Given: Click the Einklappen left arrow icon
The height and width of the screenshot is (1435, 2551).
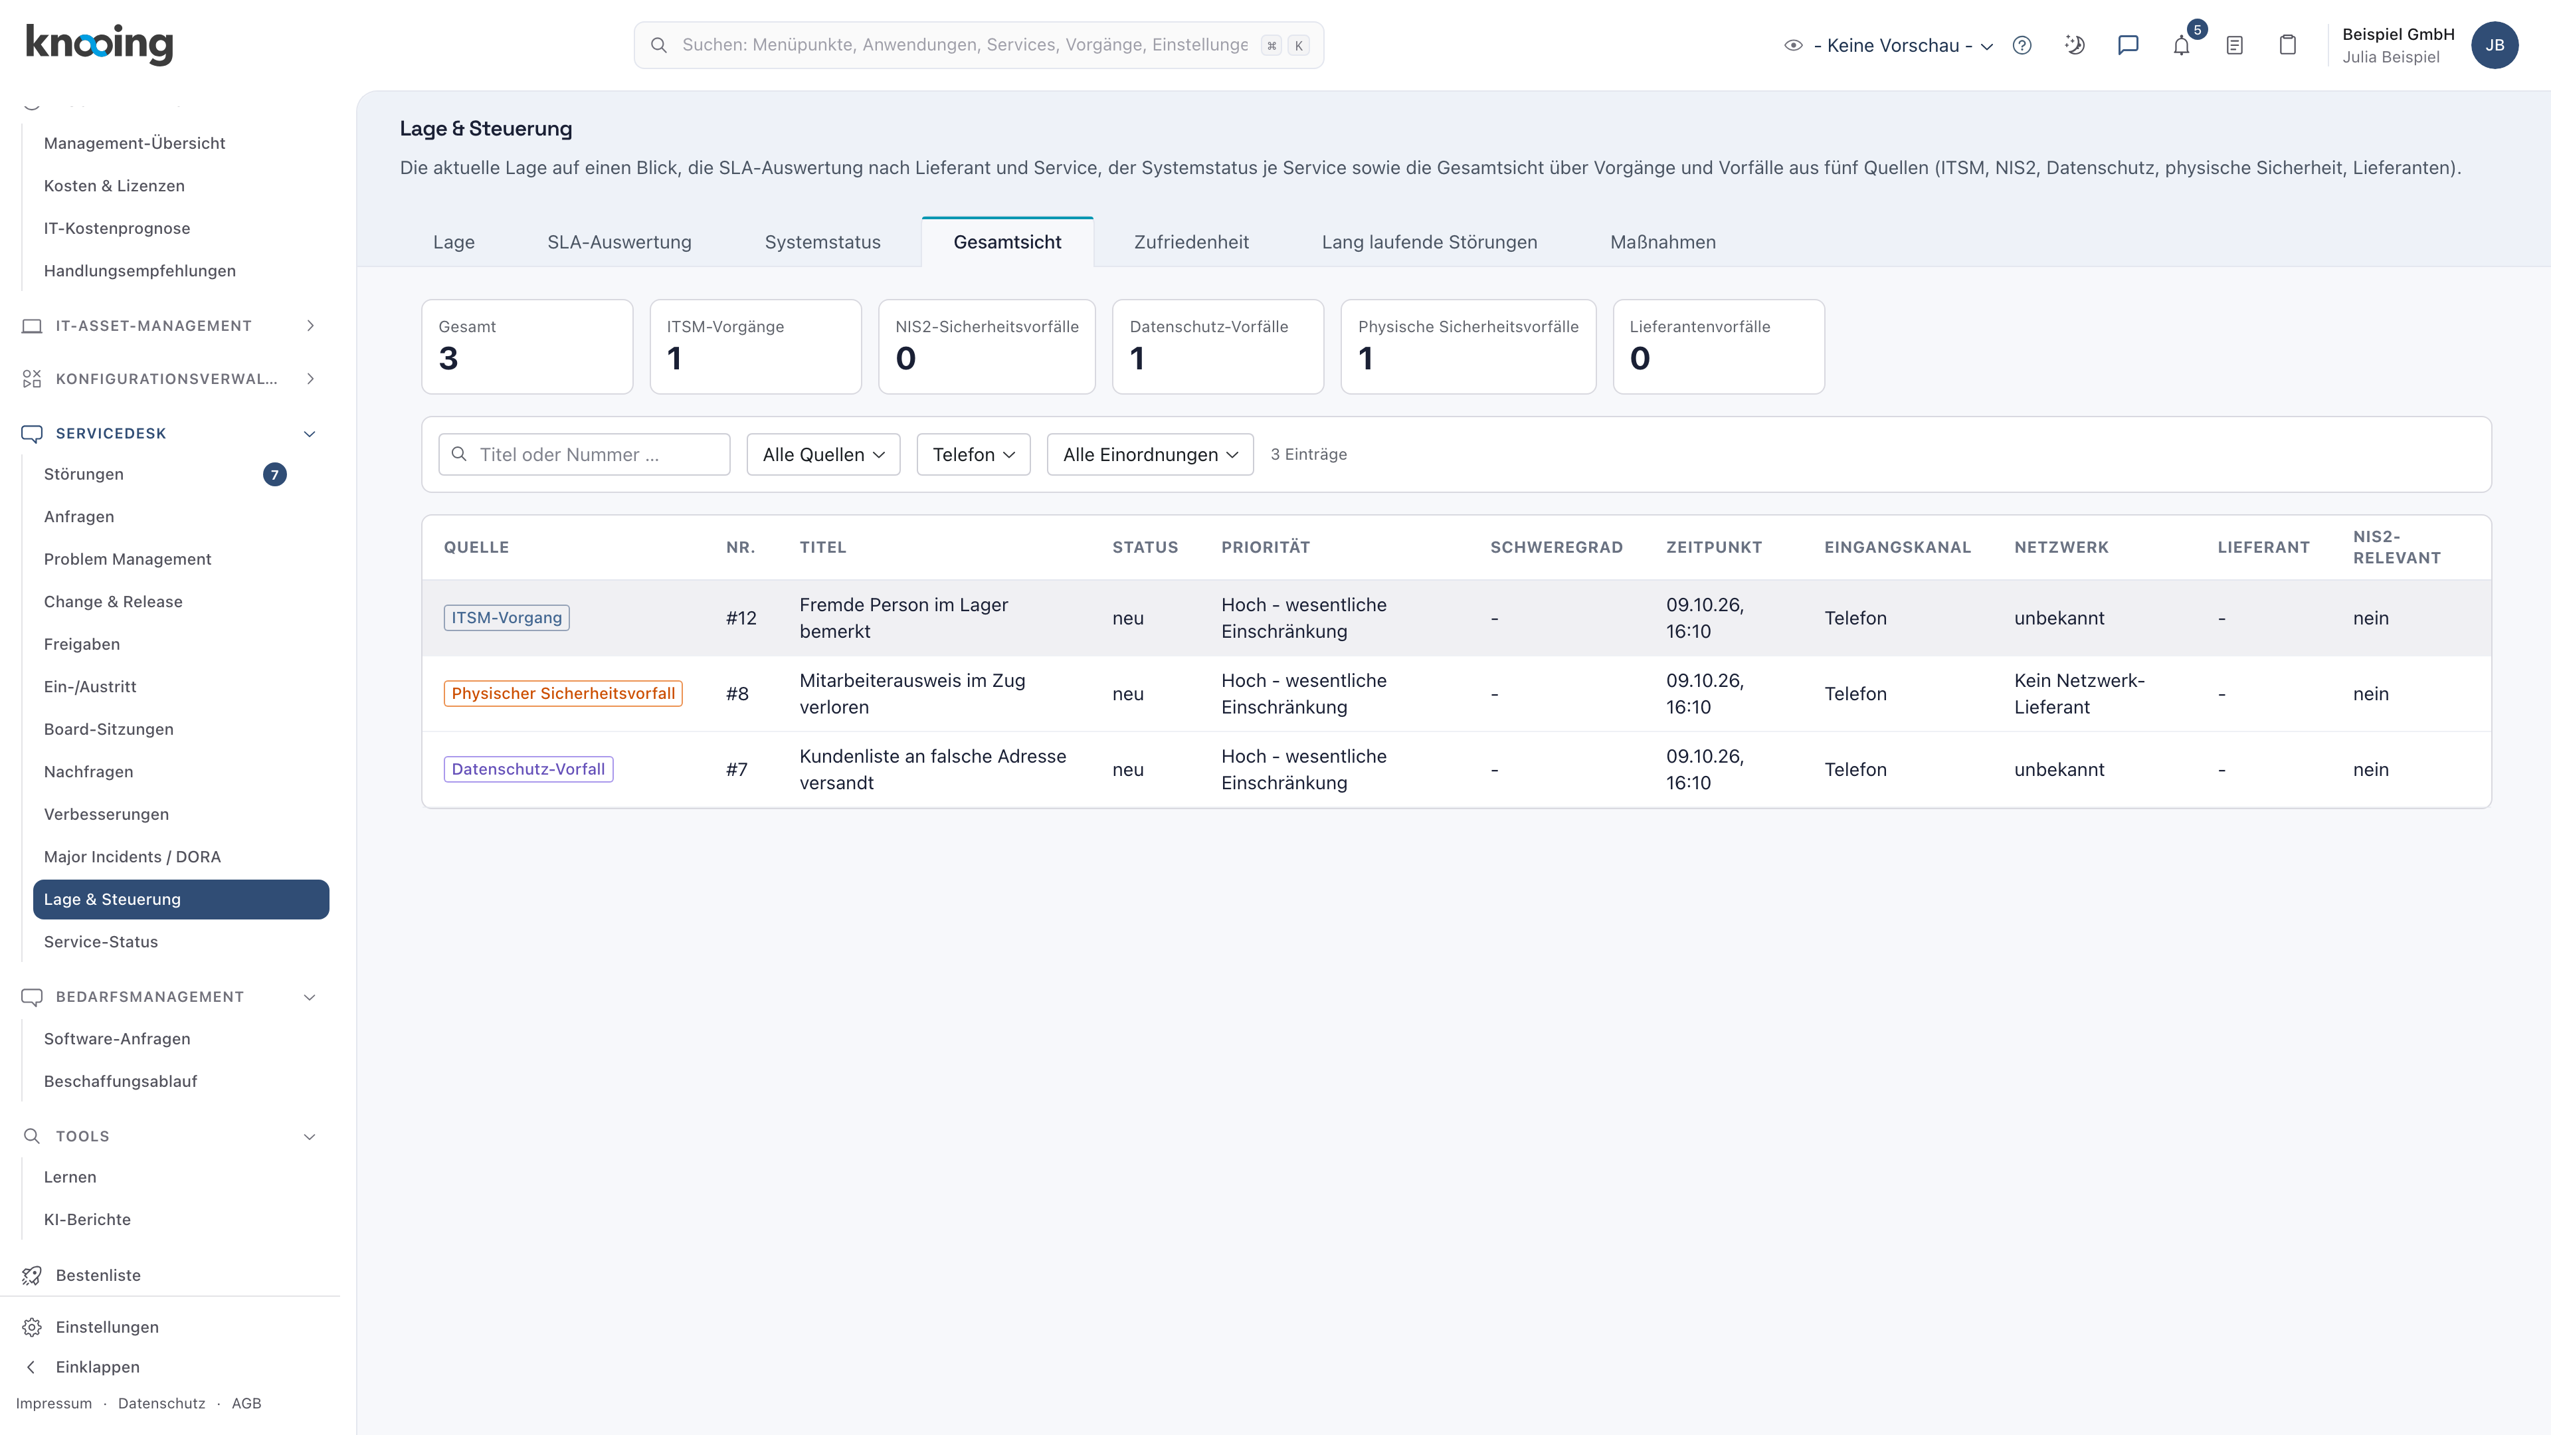Looking at the screenshot, I should coord(32,1367).
